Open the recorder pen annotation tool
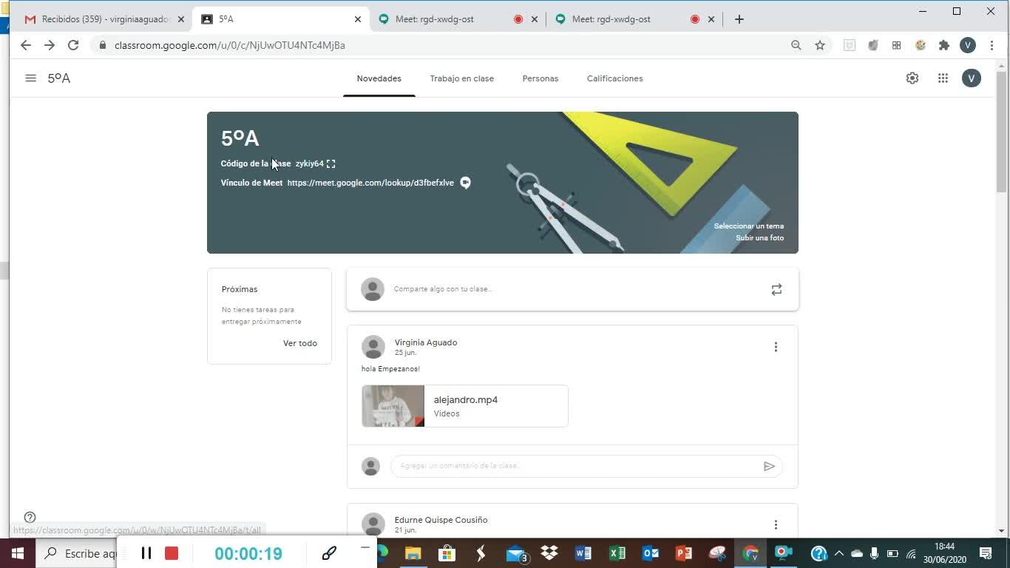This screenshot has height=568, width=1010. coord(330,552)
